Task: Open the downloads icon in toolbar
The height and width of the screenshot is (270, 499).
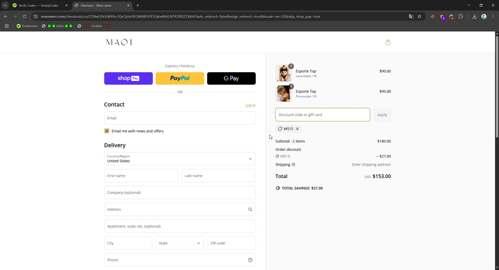Action: (x=474, y=16)
